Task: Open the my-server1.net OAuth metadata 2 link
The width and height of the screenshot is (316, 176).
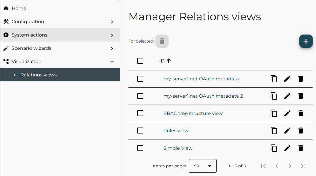Action: 203,96
